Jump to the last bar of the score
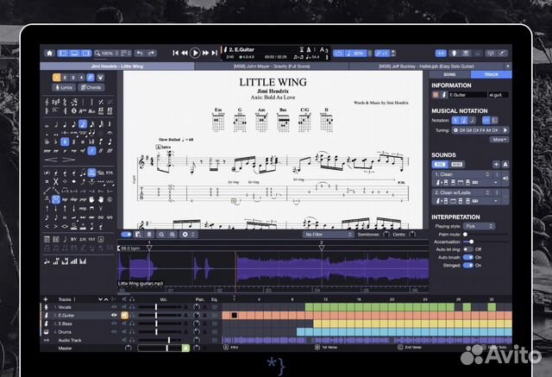The height and width of the screenshot is (377, 552). coord(215,53)
